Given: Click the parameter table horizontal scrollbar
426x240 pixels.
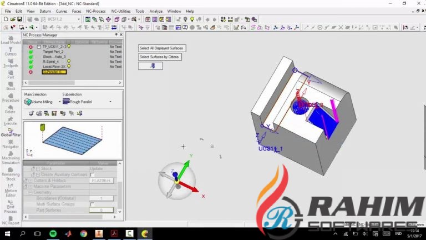Looking at the screenshot, I should (70, 217).
